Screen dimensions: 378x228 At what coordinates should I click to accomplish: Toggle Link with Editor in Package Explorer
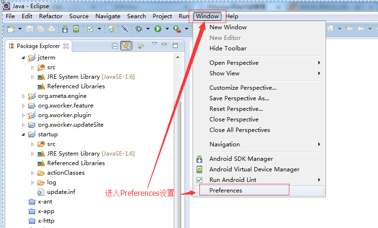click(x=126, y=46)
